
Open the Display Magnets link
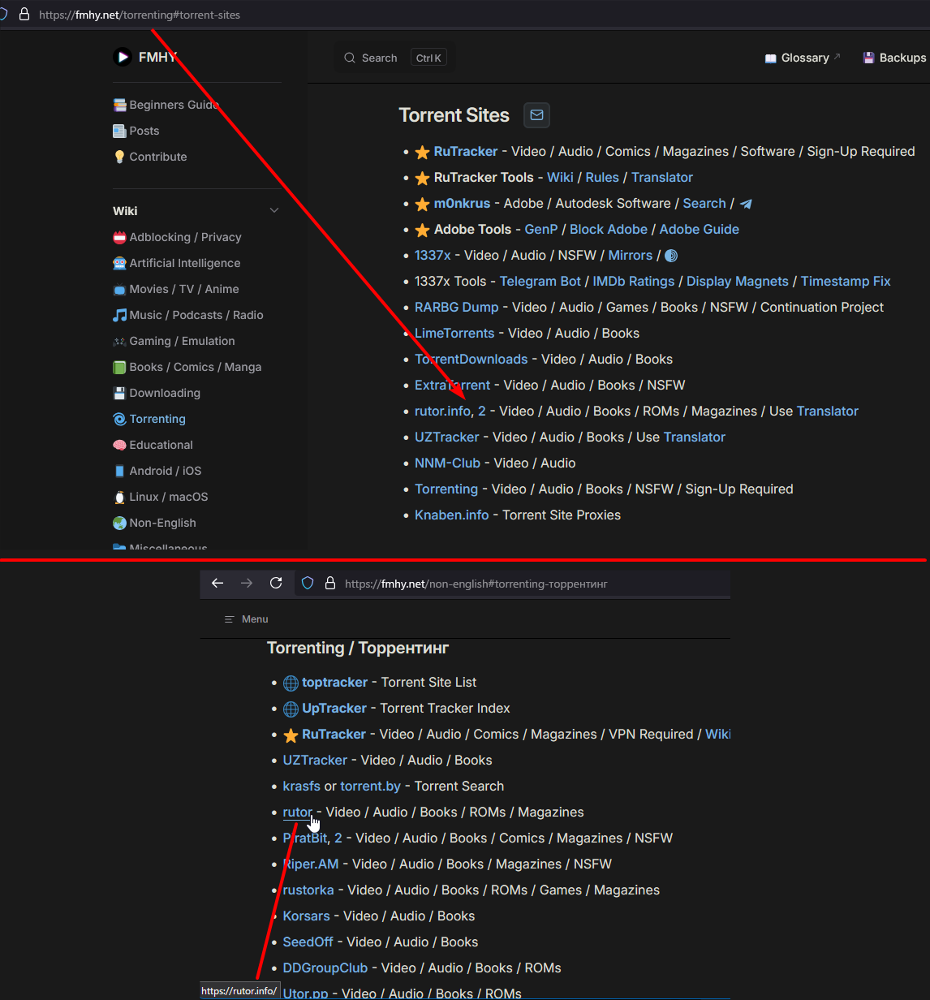tap(738, 281)
